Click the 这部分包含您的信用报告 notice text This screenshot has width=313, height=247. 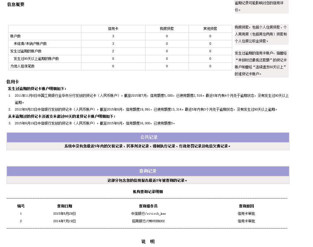[147, 180]
